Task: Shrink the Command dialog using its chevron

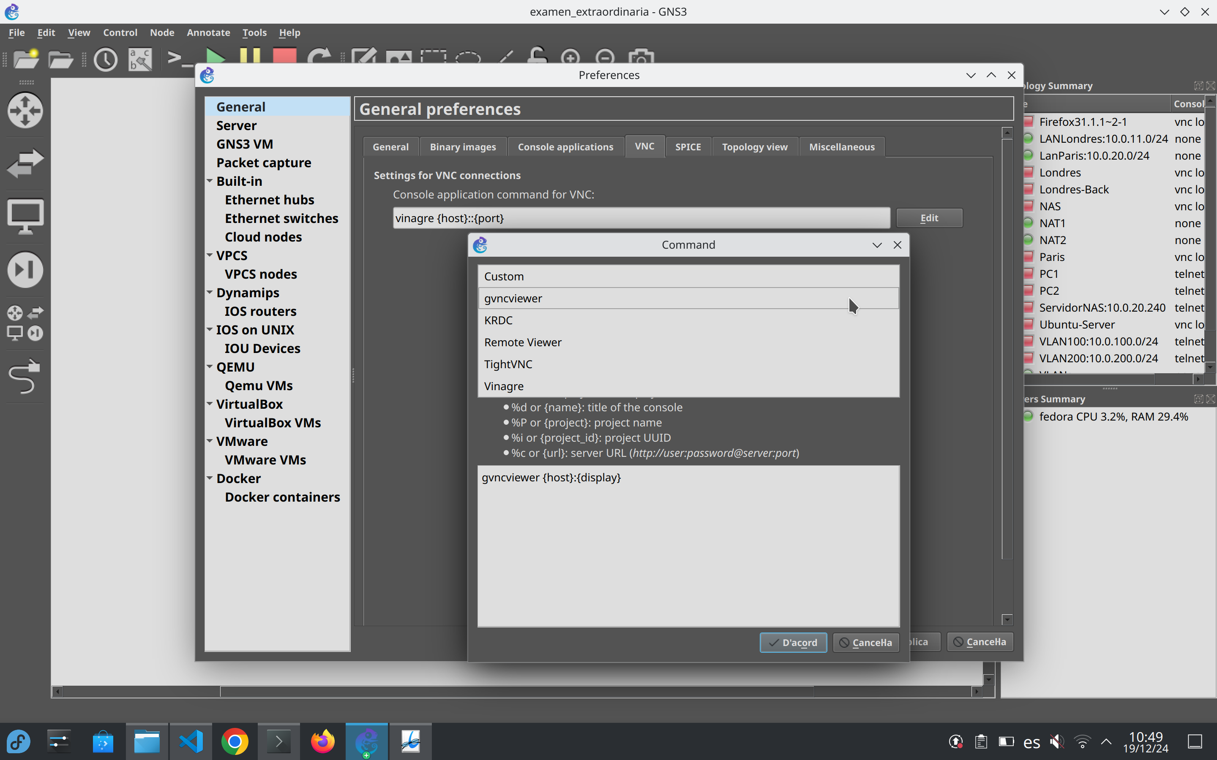Action: [x=877, y=245]
